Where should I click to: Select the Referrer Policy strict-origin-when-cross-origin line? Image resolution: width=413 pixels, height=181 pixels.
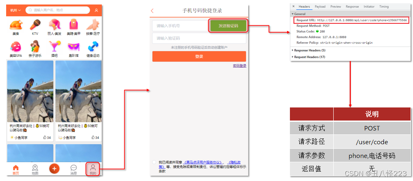(334, 42)
